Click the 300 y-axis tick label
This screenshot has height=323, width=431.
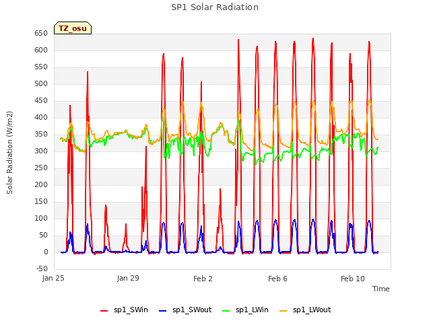click(x=41, y=151)
